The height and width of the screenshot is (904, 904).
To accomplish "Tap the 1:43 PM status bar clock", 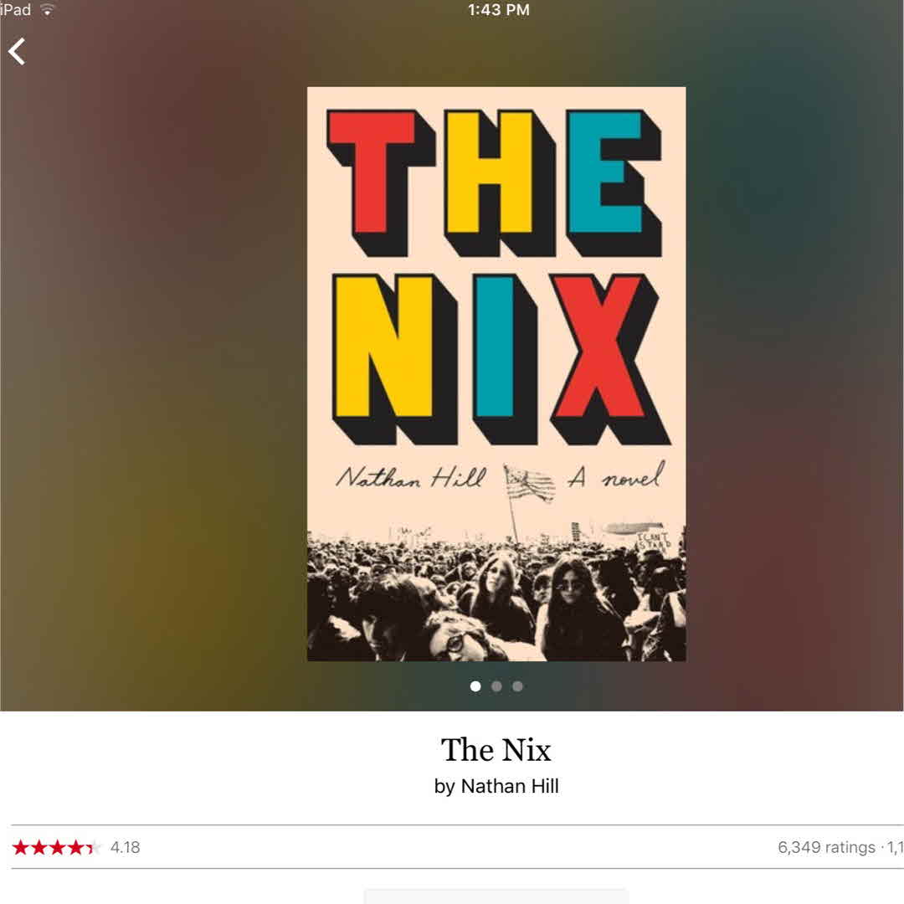I will [499, 10].
